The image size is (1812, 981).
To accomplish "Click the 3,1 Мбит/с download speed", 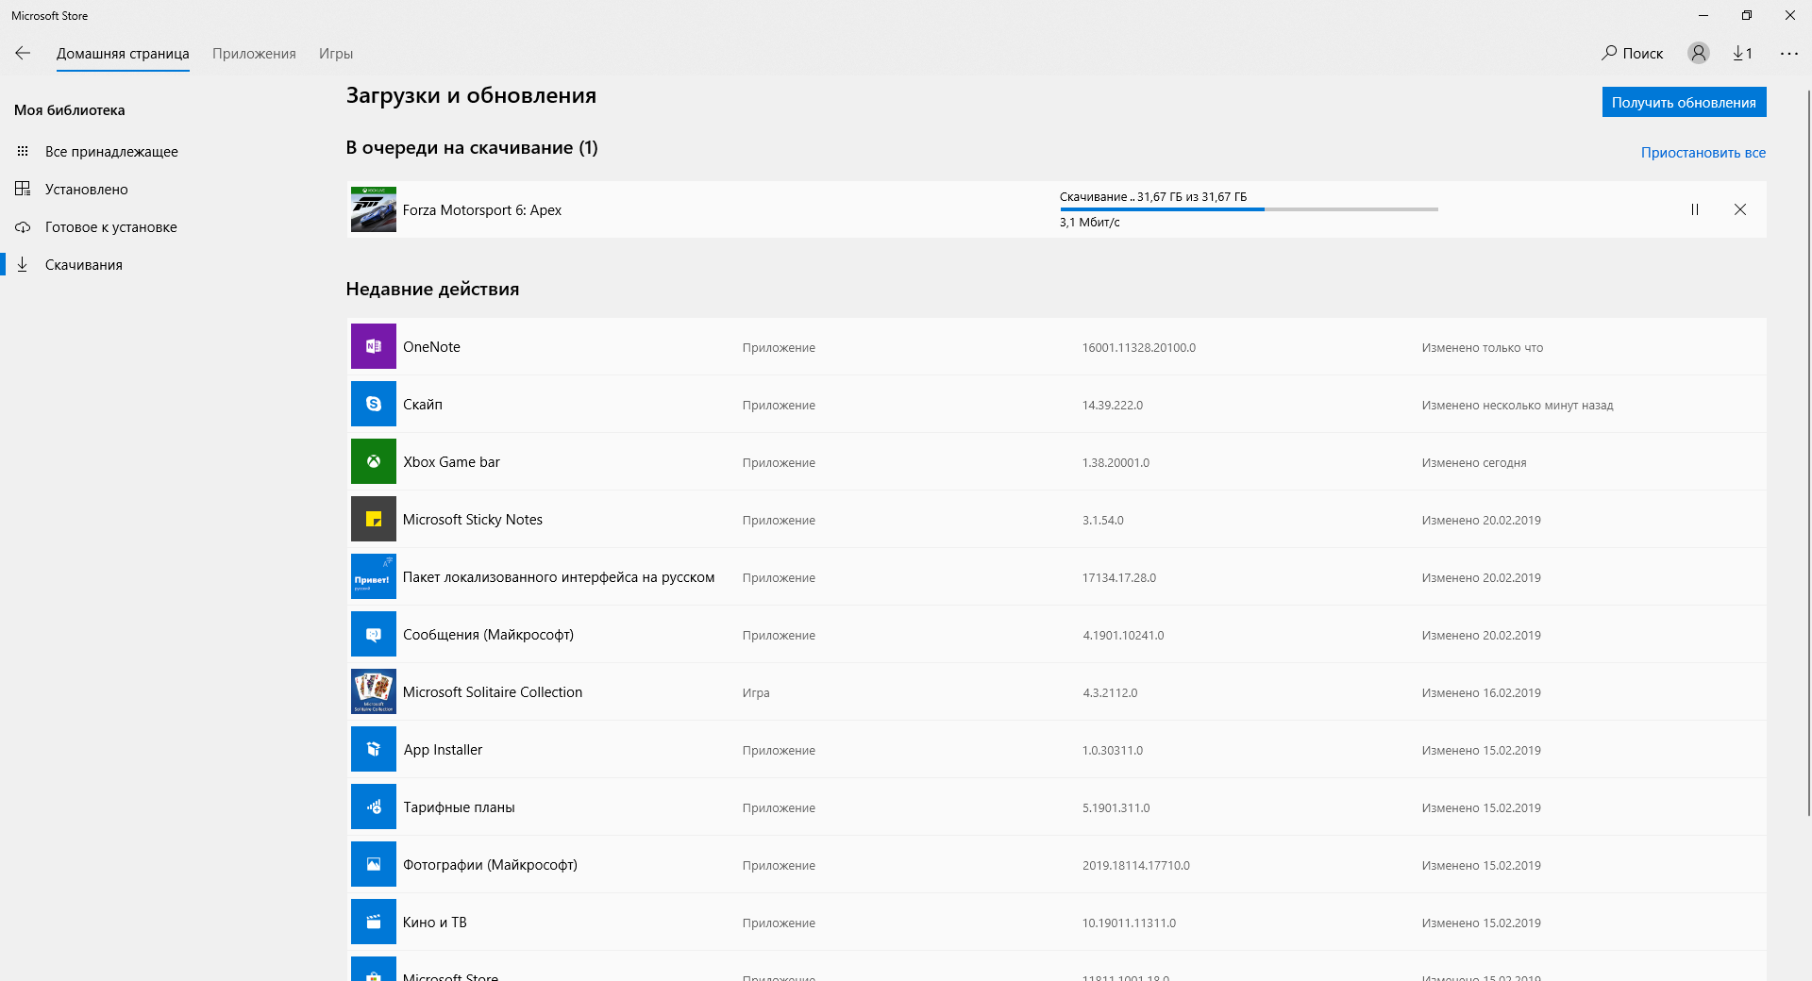I will point(1090,223).
